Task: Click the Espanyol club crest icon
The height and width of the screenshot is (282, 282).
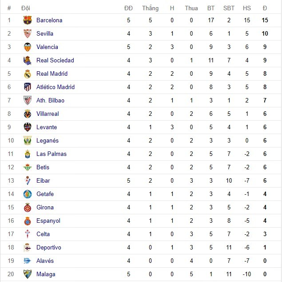Action: (x=28, y=221)
